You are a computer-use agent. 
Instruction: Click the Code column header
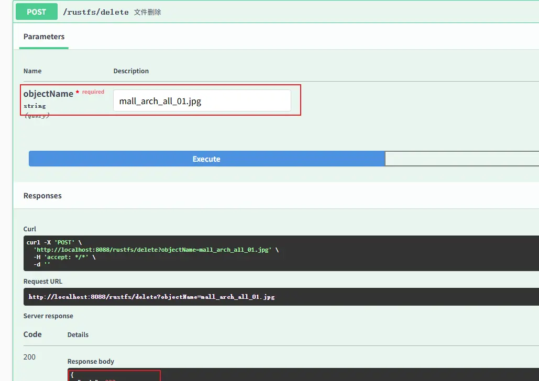point(32,334)
